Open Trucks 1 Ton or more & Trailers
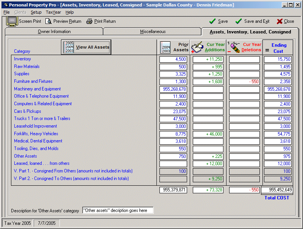The width and height of the screenshot is (303, 229). pyautogui.click(x=42, y=118)
